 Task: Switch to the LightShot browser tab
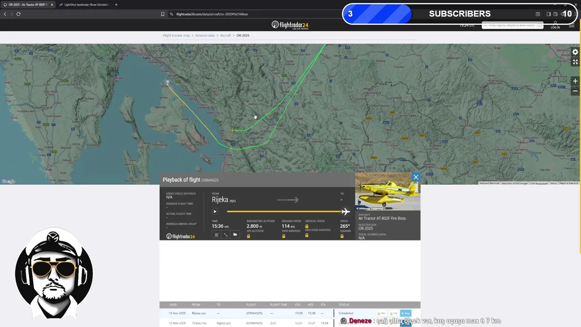click(x=84, y=5)
